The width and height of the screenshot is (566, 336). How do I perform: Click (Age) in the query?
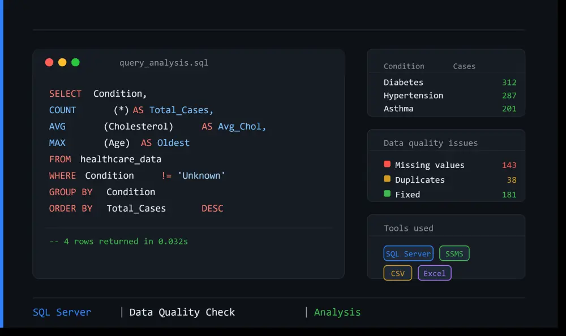pyautogui.click(x=117, y=143)
